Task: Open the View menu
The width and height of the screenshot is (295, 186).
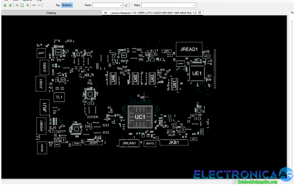Action: click(15, 1)
